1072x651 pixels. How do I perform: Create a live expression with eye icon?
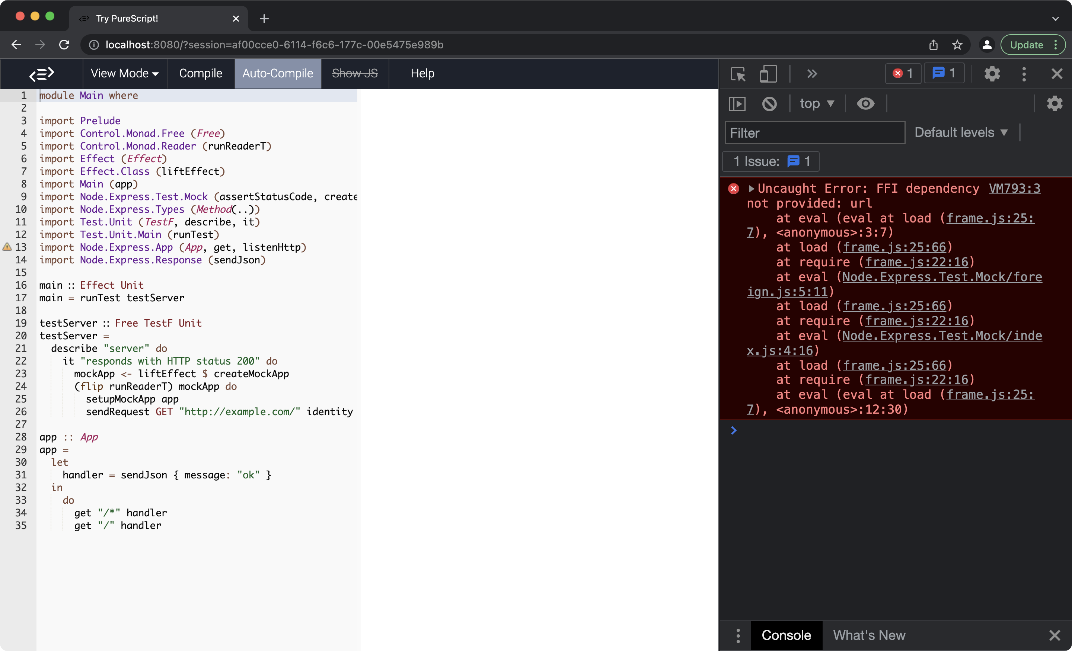865,103
